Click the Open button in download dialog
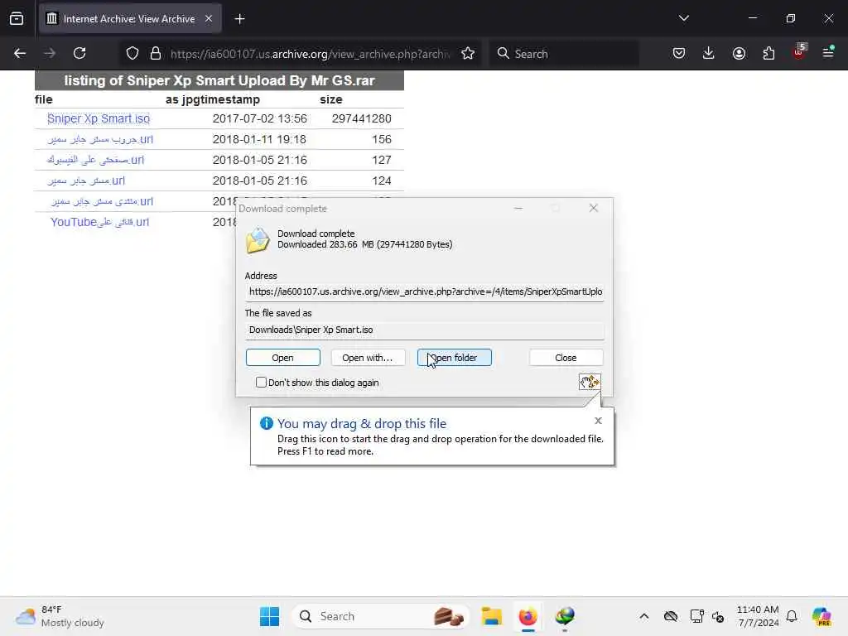The width and height of the screenshot is (848, 636). pyautogui.click(x=283, y=358)
